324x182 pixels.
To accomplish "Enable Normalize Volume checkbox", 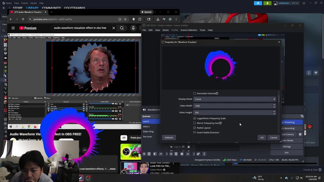I will coord(194,94).
